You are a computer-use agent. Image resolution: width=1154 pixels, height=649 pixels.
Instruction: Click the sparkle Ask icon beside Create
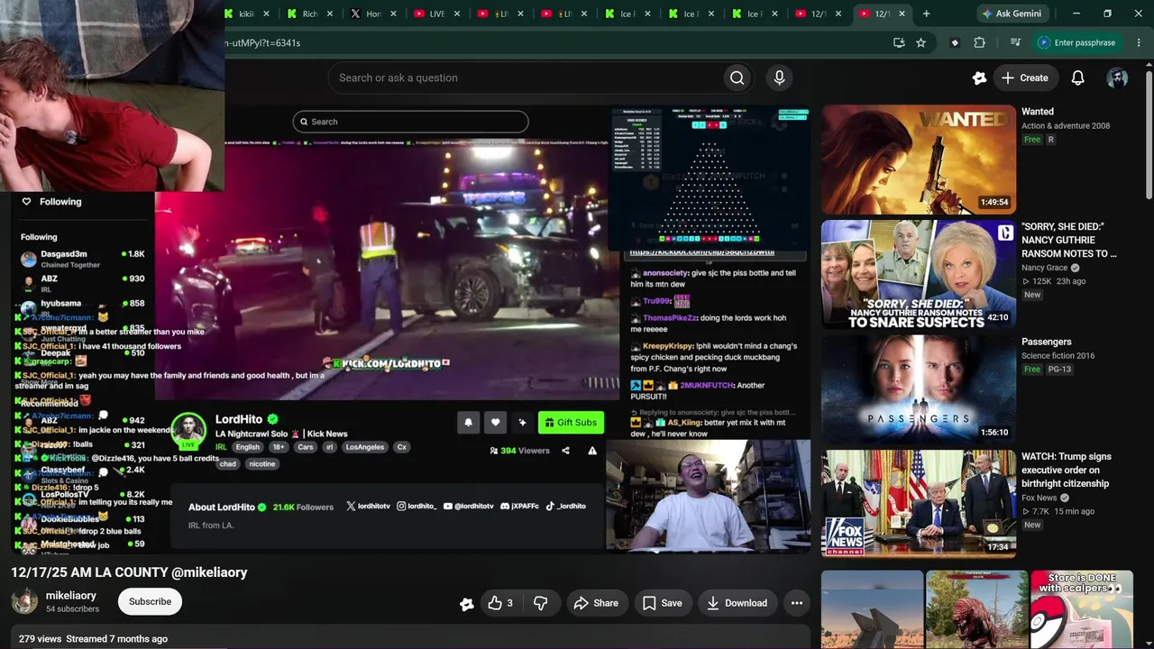[979, 78]
